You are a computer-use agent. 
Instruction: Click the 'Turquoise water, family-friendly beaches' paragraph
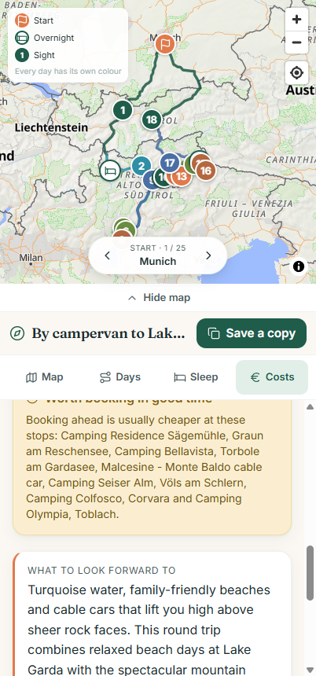[x=149, y=630]
